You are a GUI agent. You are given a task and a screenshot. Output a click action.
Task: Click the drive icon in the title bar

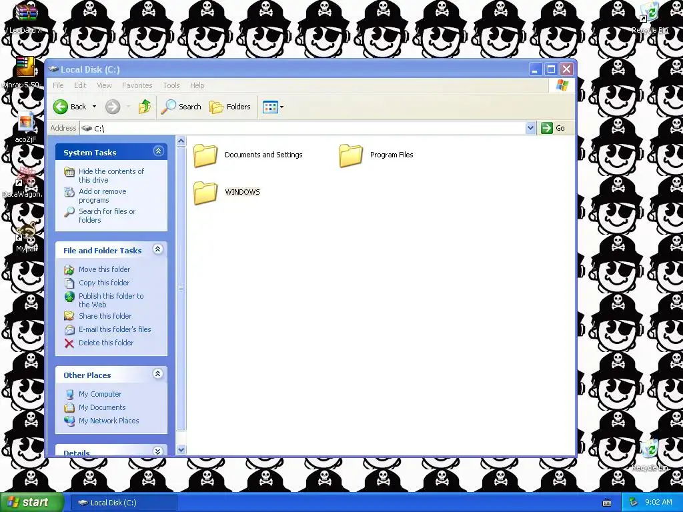[x=53, y=69]
